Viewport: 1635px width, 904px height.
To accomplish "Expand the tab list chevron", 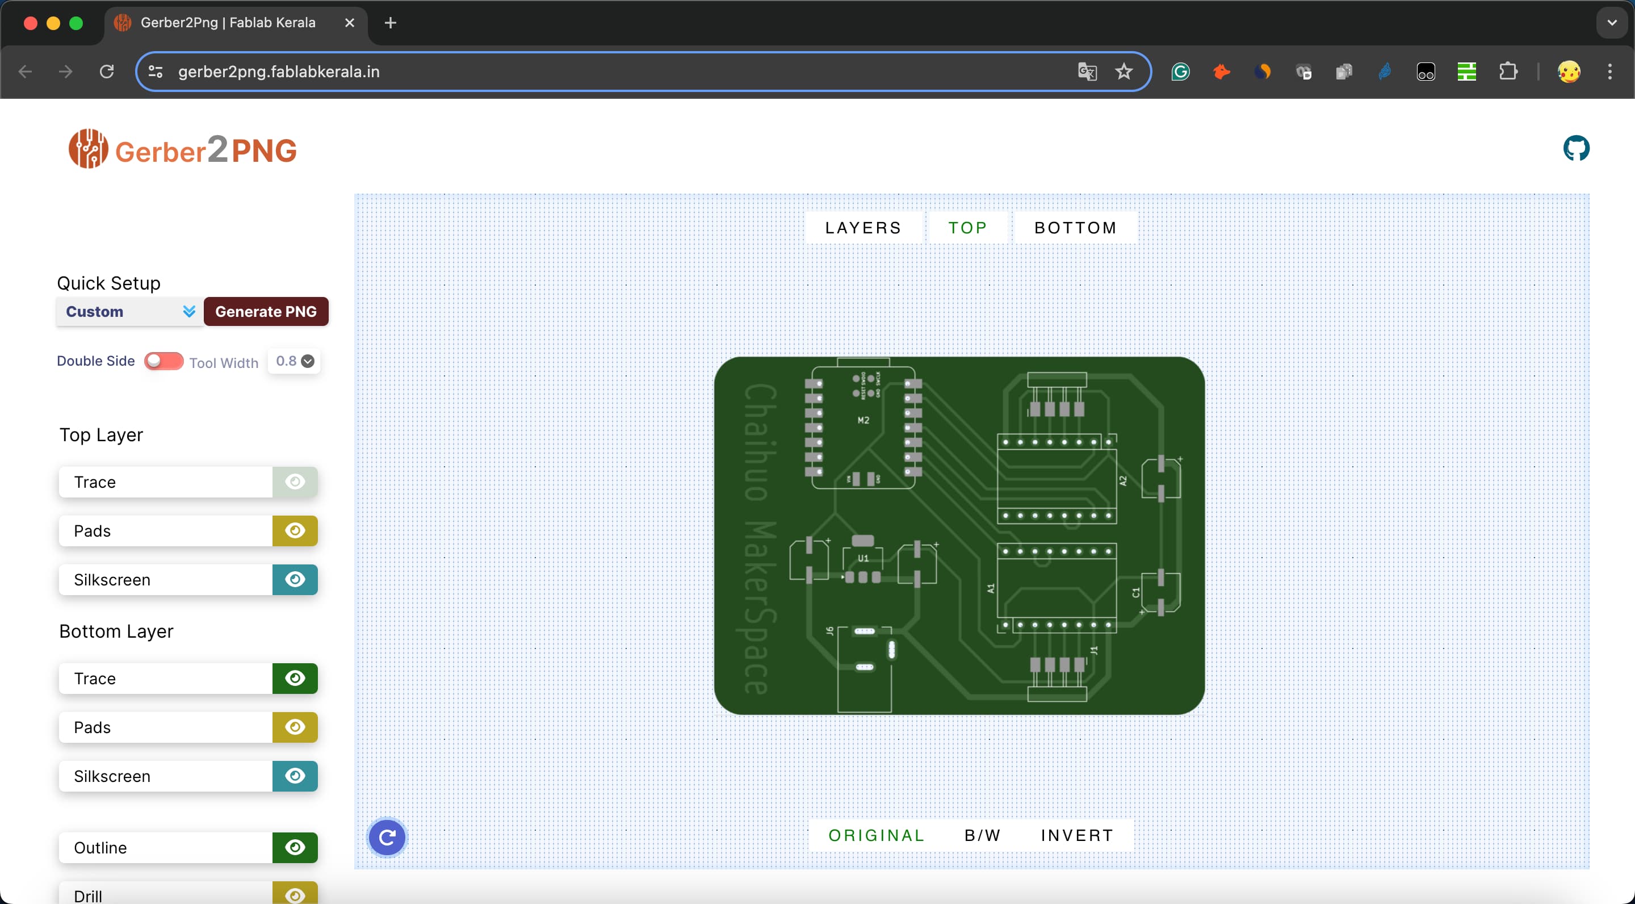I will (x=1612, y=23).
